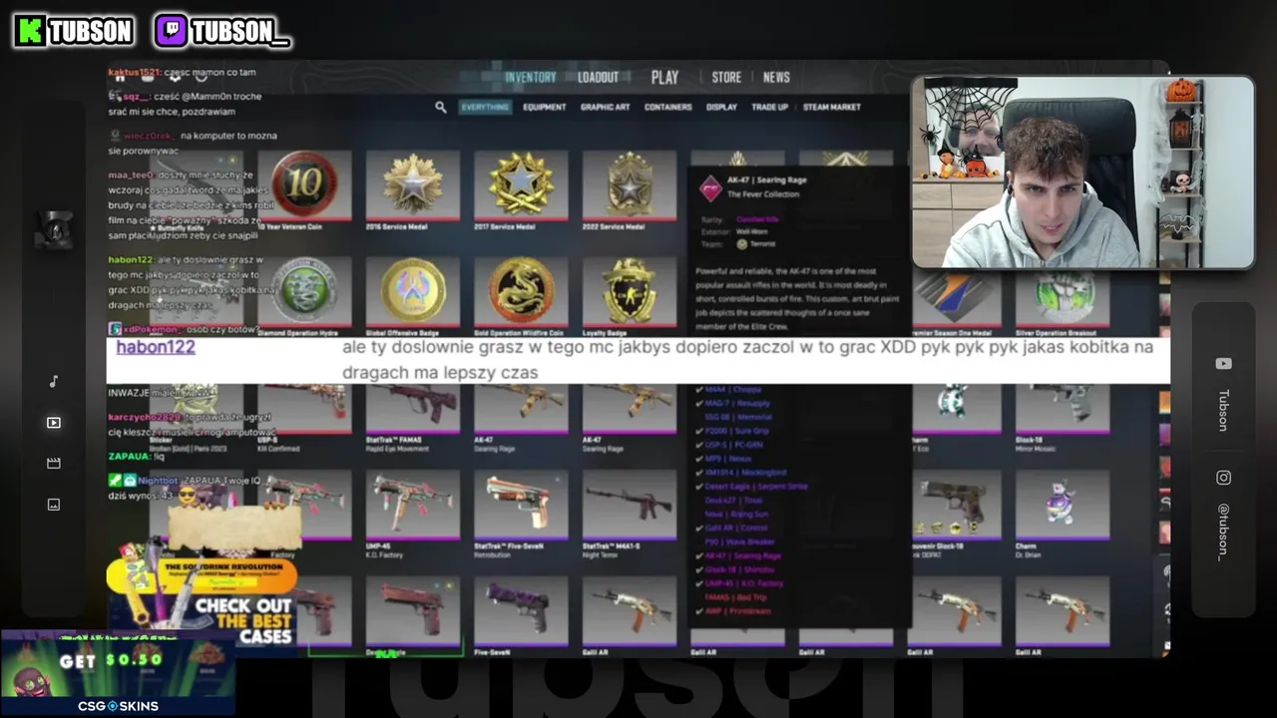1277x718 pixels.
Task: Click the Tubson label under the YouTube icon
Action: pos(1223,409)
